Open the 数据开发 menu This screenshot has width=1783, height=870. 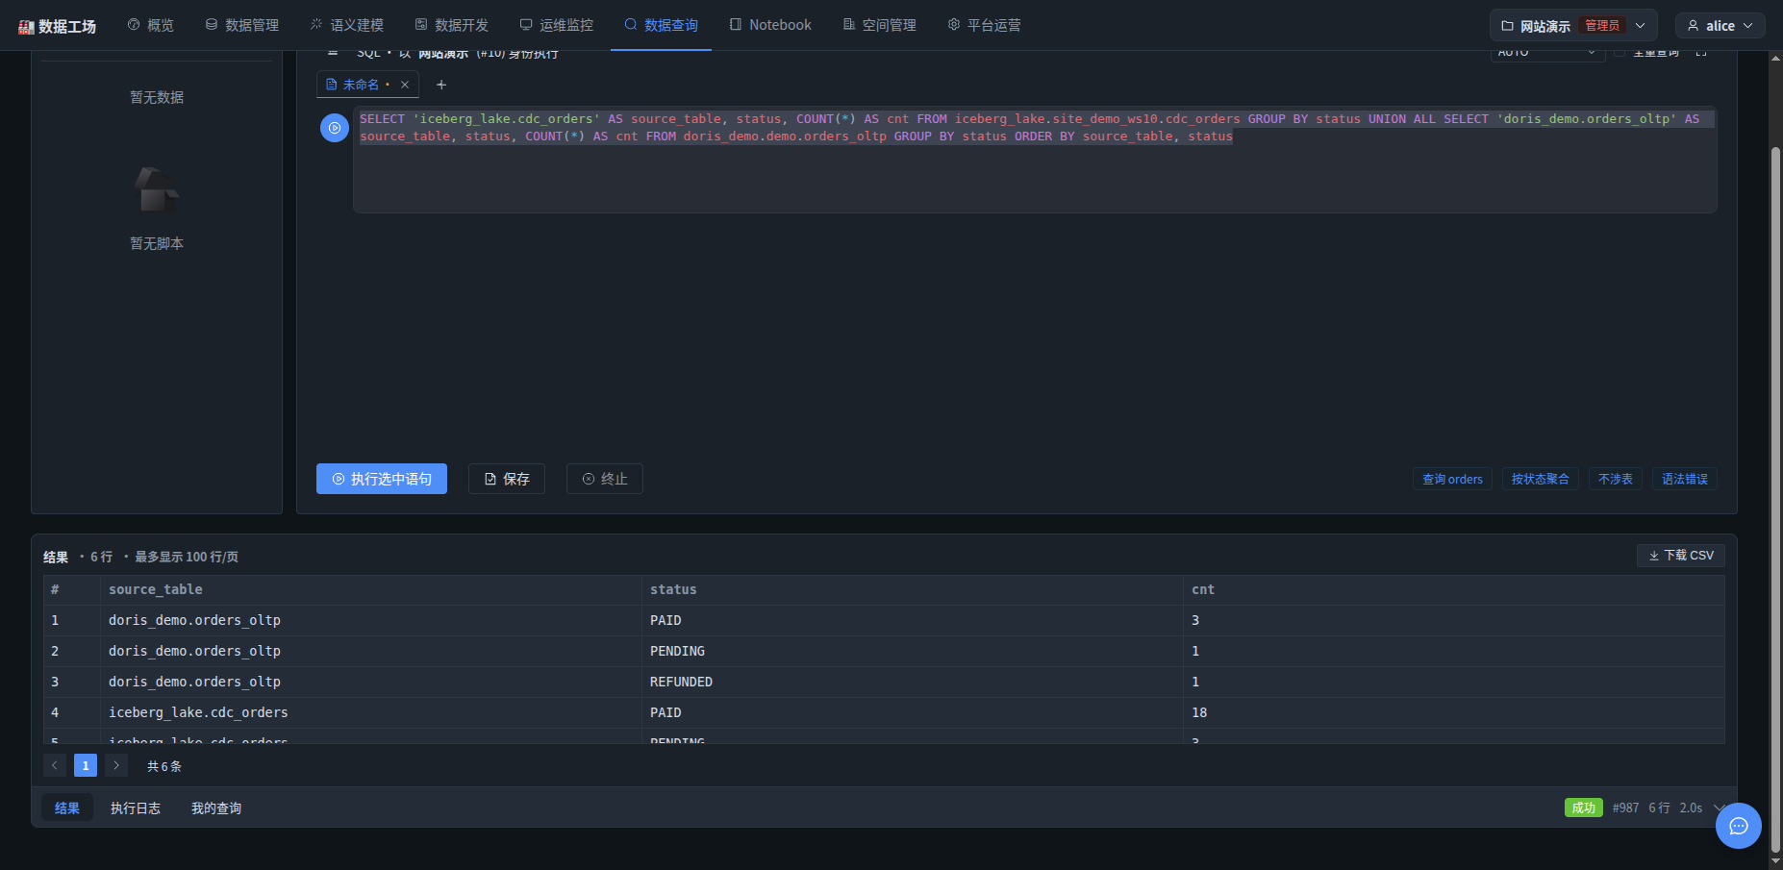click(x=452, y=25)
